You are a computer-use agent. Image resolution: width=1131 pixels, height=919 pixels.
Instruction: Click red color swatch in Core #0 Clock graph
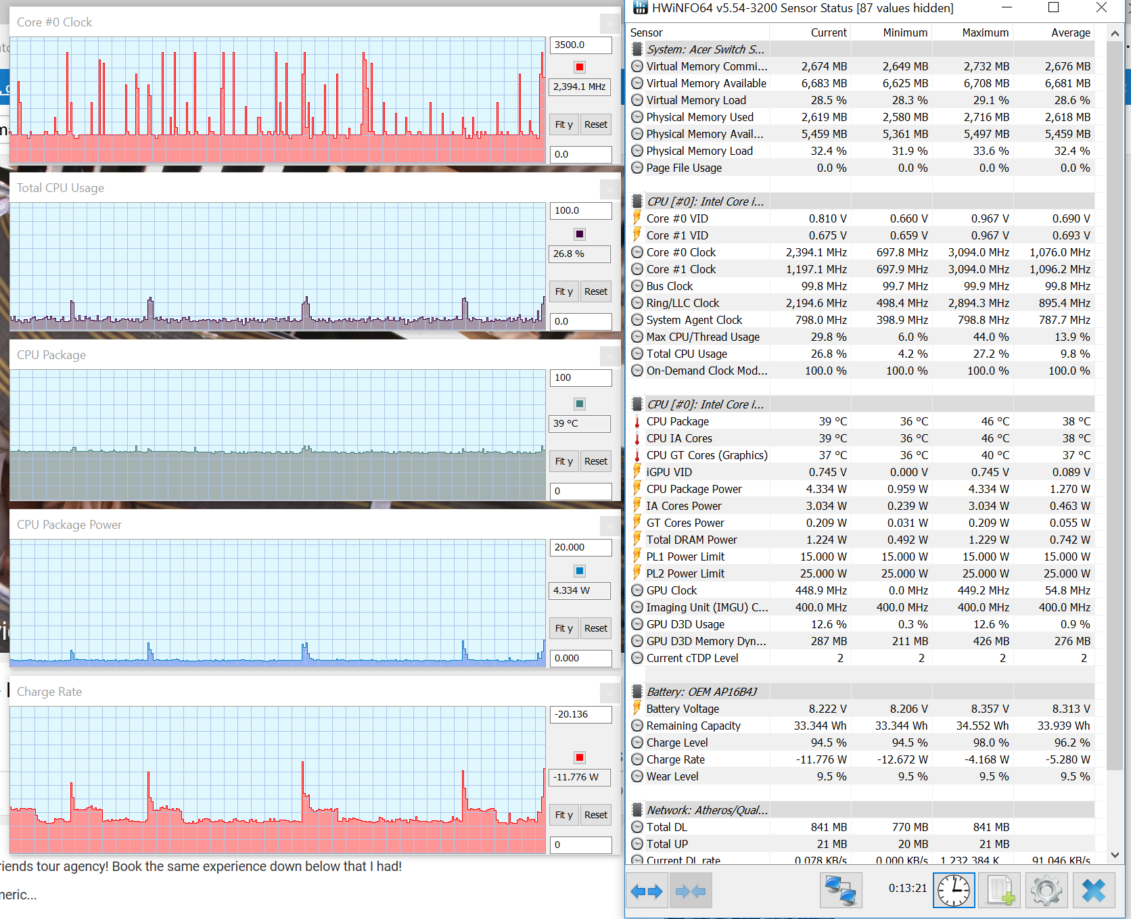580,67
